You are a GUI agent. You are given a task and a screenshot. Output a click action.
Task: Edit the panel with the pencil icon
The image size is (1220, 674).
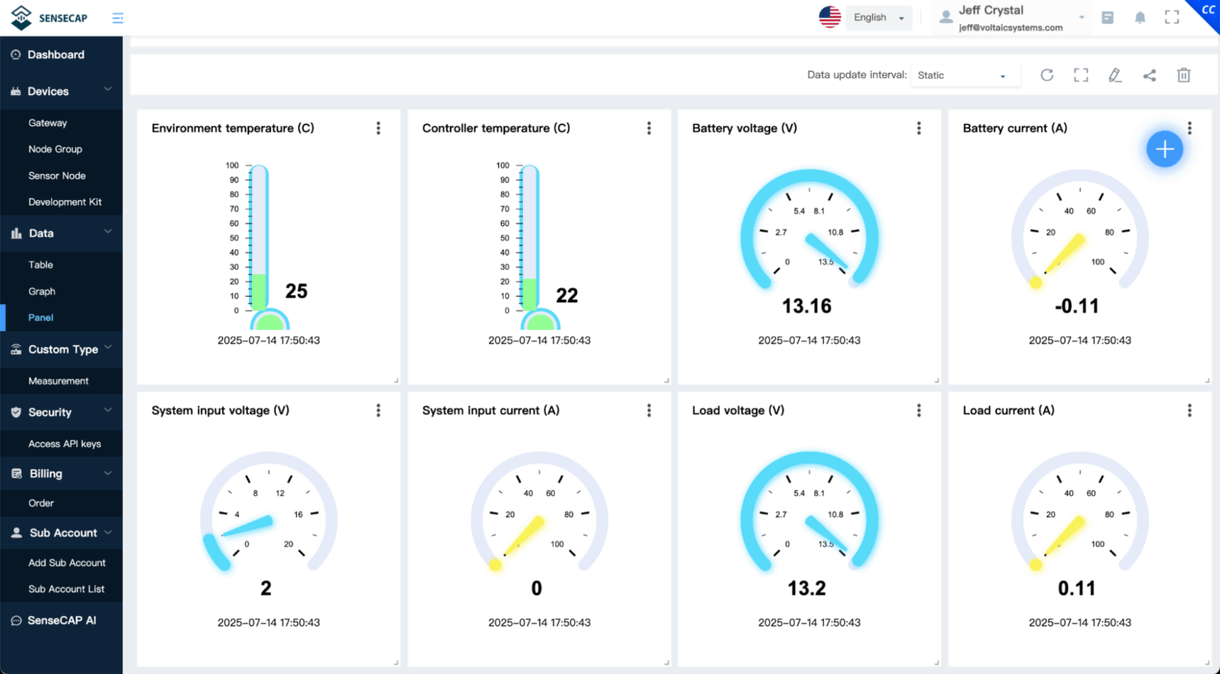coord(1115,75)
